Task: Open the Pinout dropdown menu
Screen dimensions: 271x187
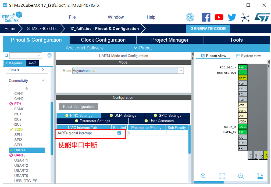Action: tap(143, 48)
